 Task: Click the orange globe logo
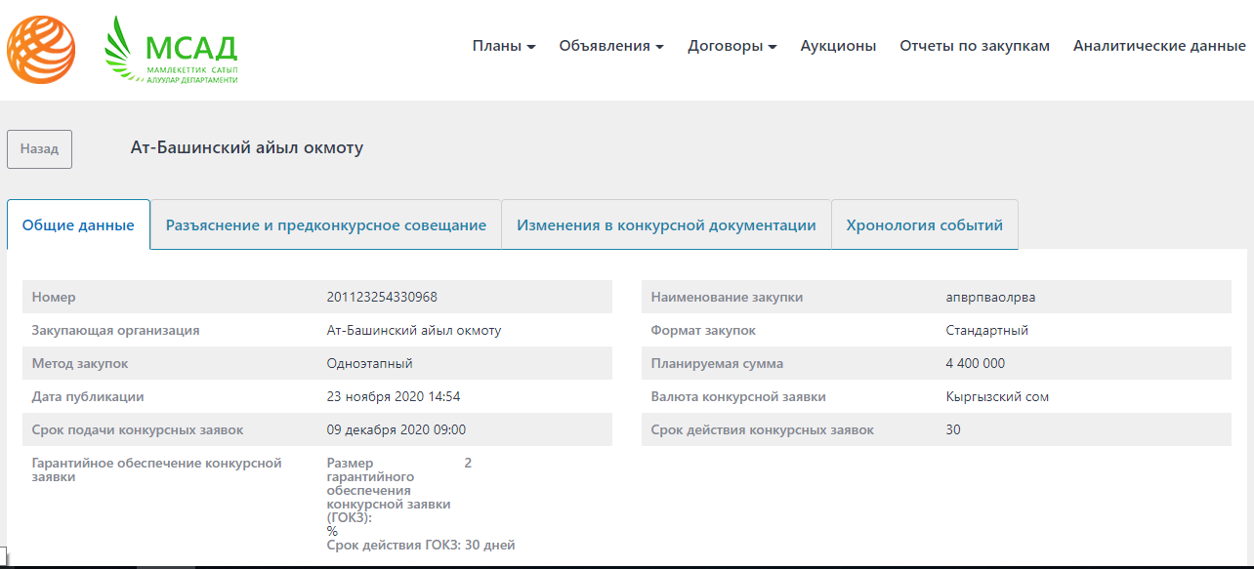pyautogui.click(x=41, y=50)
